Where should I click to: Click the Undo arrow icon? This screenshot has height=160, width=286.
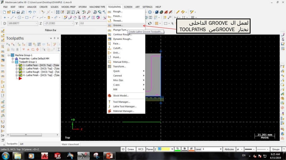[x=30, y=12]
